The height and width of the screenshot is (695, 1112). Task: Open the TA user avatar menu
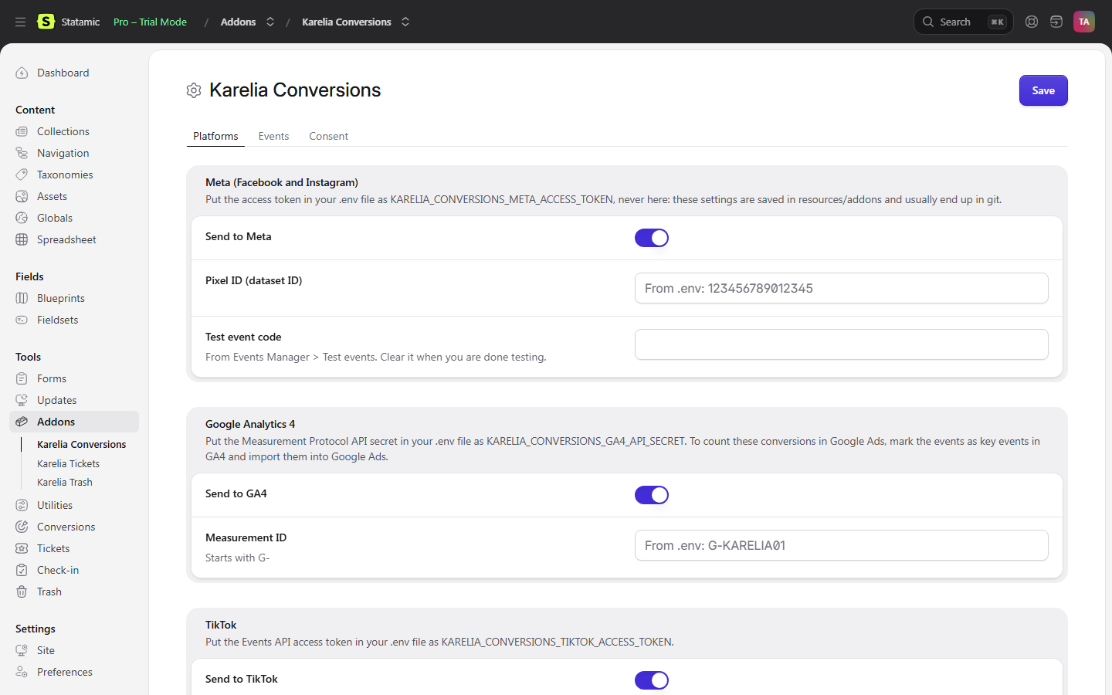[x=1084, y=22]
